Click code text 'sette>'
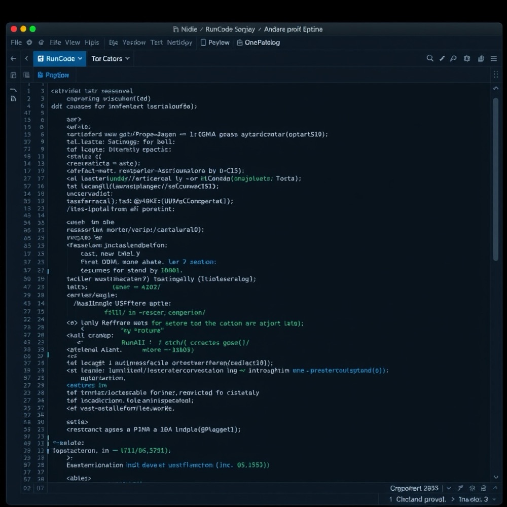 point(77,422)
